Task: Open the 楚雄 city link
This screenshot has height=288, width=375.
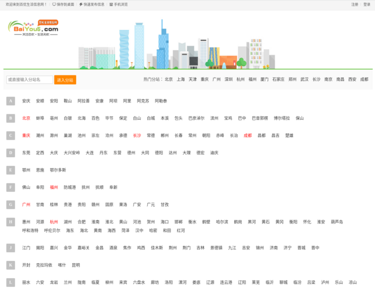Action: click(x=289, y=135)
